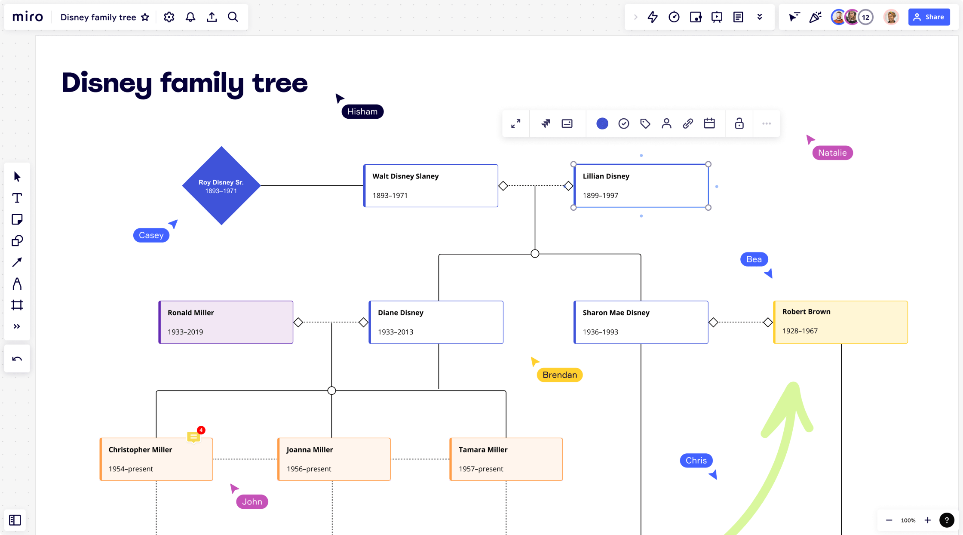Open the comment on Christopher Miller
Image resolution: width=963 pixels, height=535 pixels.
pyautogui.click(x=194, y=437)
